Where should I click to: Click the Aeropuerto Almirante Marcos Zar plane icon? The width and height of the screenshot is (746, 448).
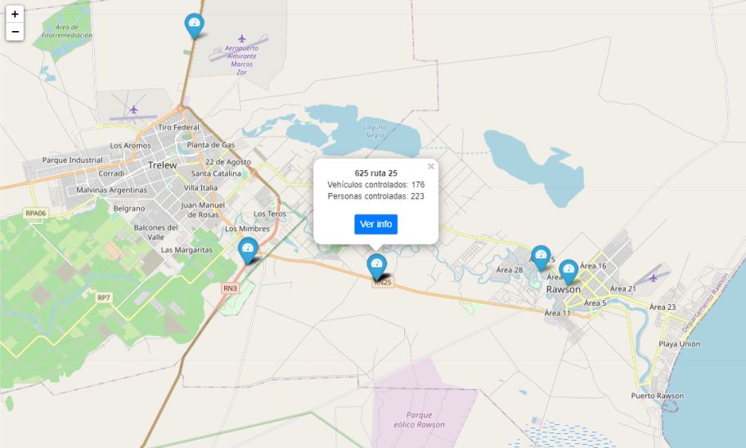tap(241, 38)
